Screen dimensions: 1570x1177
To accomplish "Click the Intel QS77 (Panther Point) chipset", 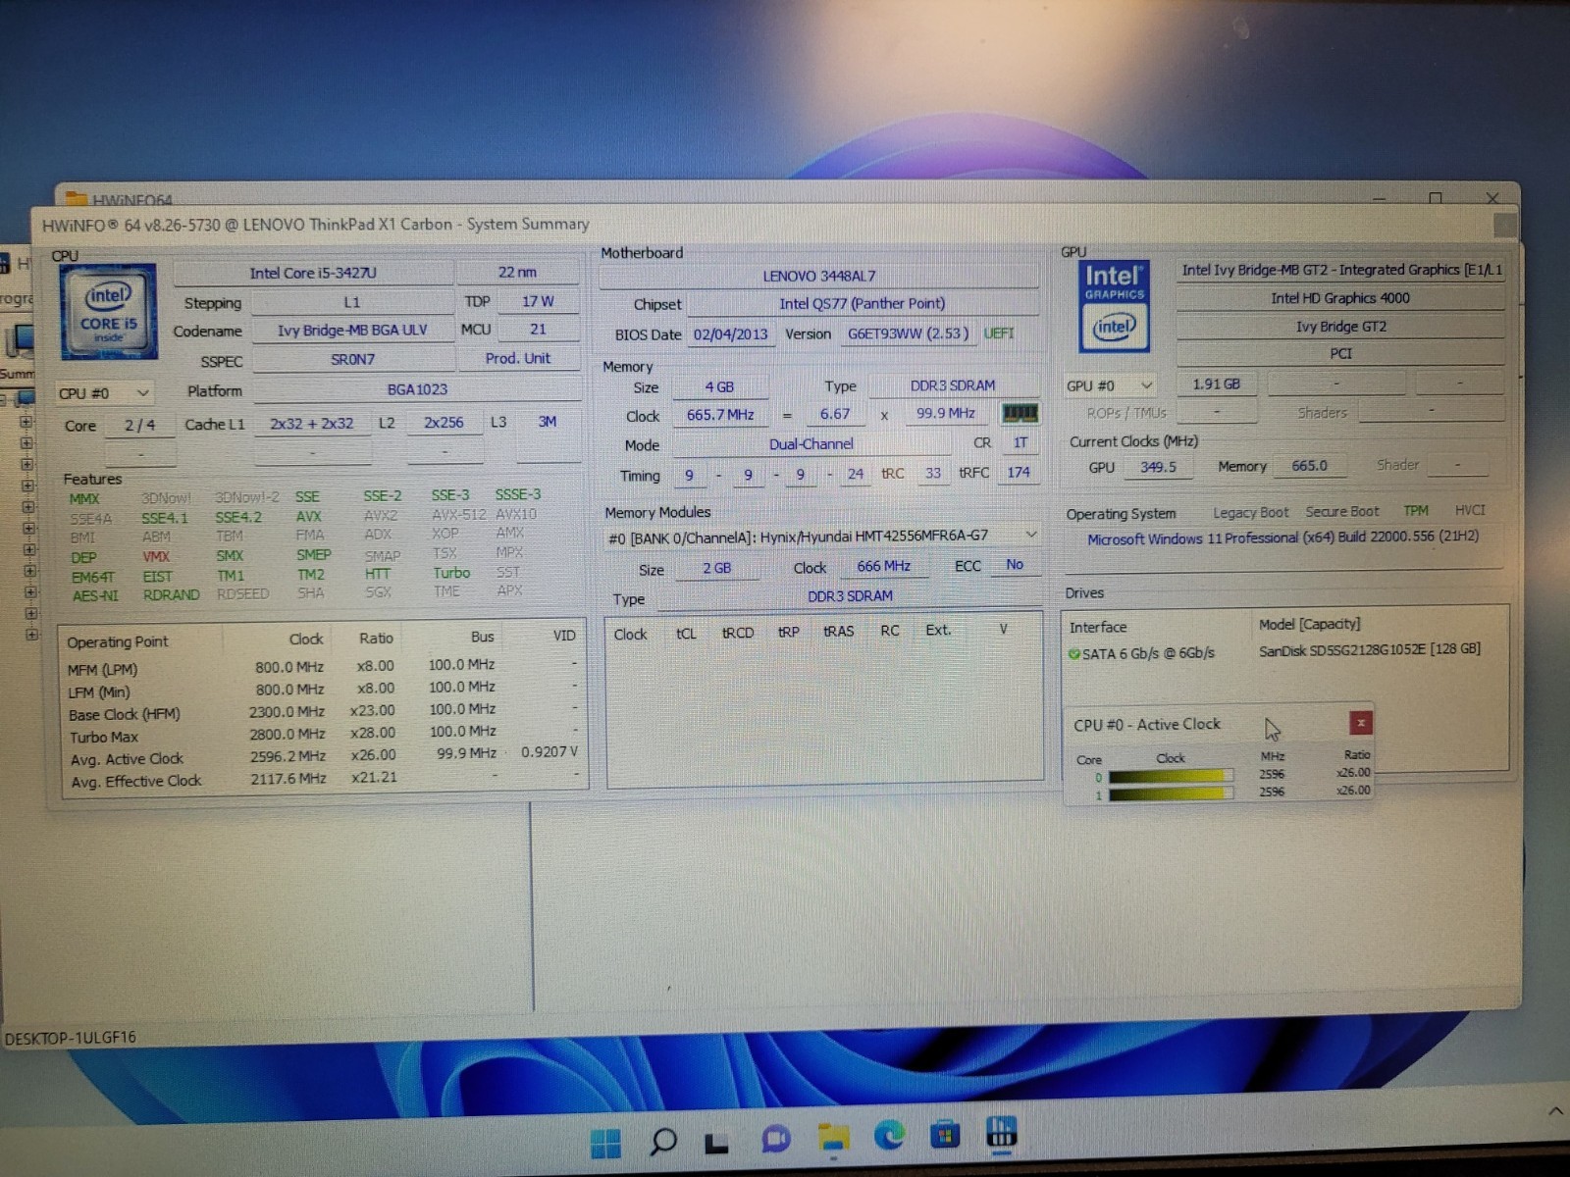I will tap(862, 304).
